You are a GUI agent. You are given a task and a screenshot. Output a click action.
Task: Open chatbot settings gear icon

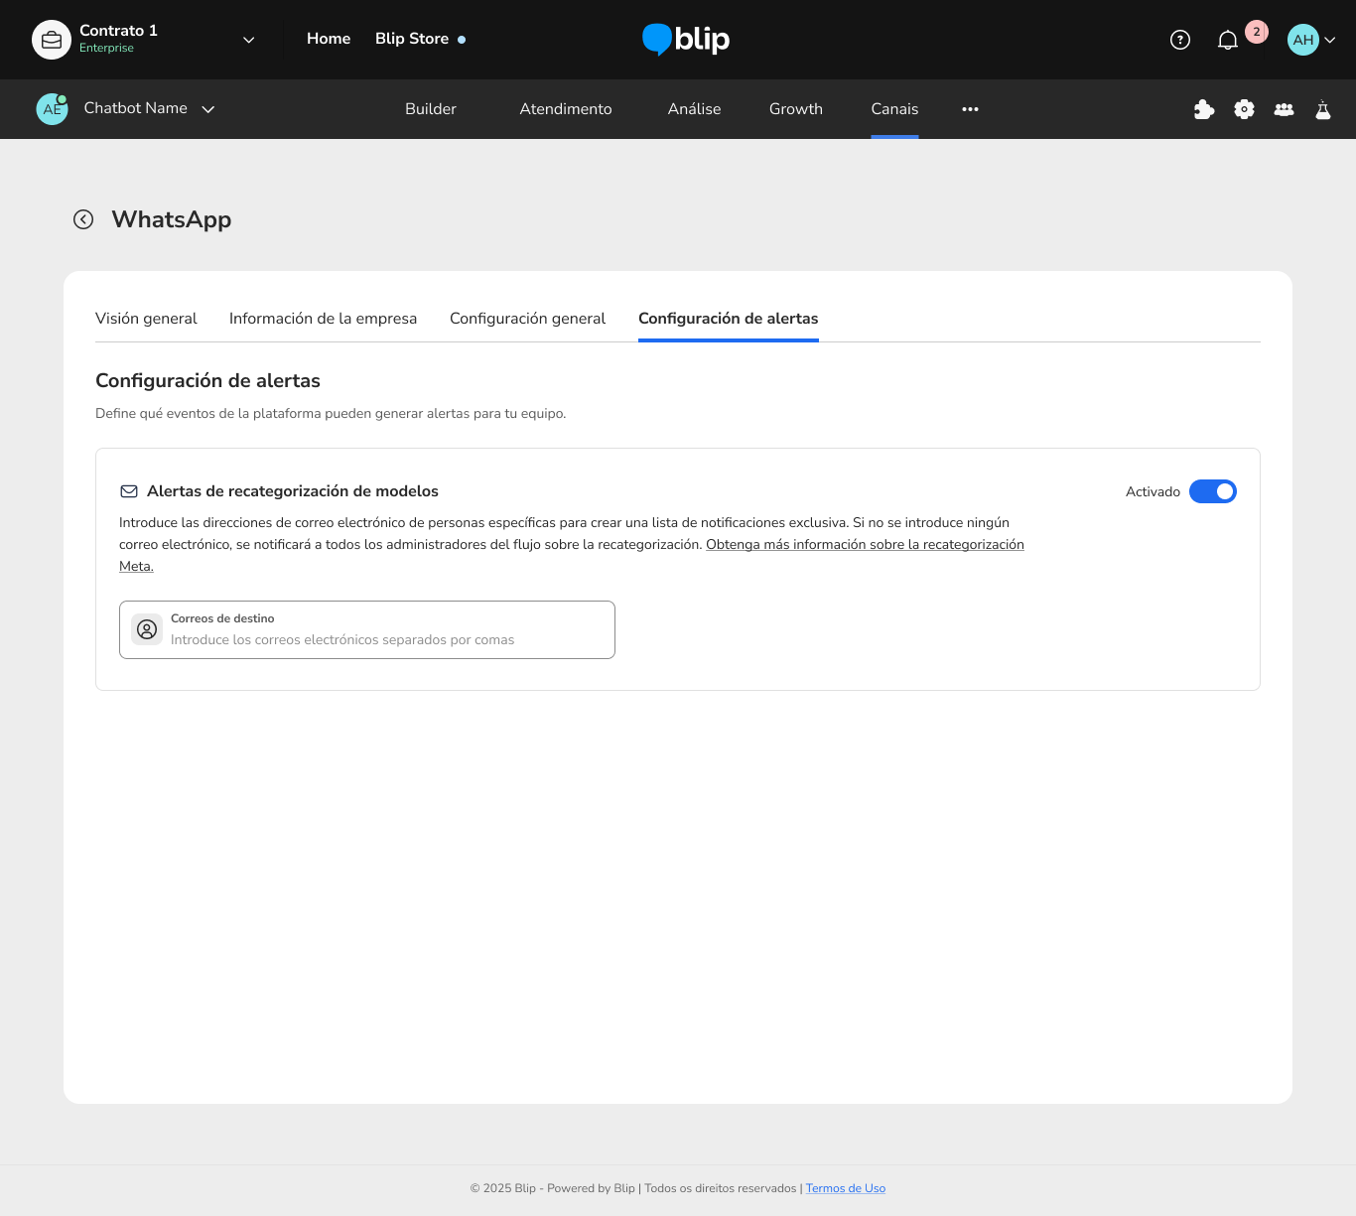[1244, 109]
